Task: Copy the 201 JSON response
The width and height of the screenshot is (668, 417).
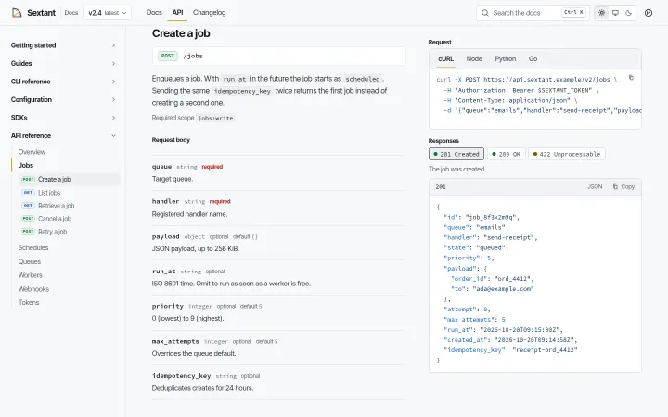Action: coord(624,187)
